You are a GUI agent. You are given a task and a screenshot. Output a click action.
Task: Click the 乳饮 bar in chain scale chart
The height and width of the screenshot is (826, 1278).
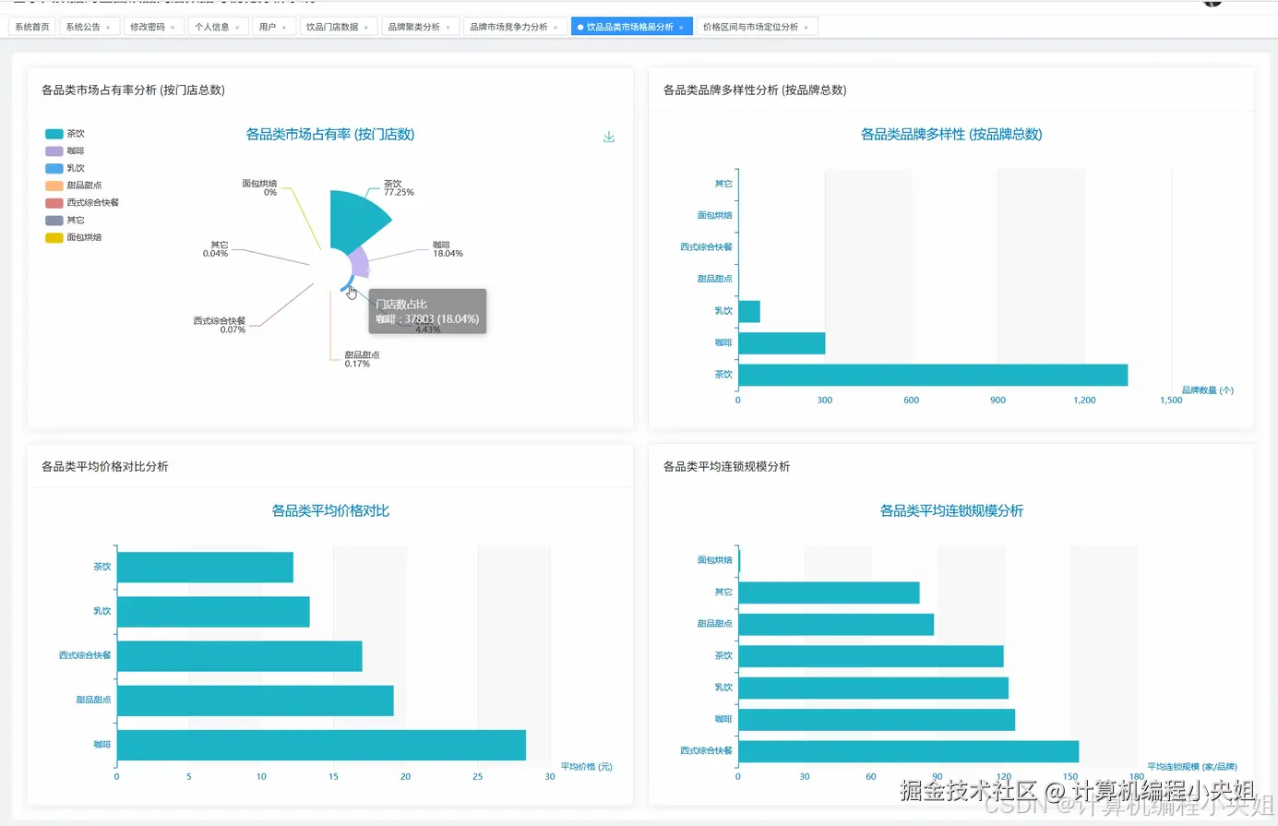point(873,688)
